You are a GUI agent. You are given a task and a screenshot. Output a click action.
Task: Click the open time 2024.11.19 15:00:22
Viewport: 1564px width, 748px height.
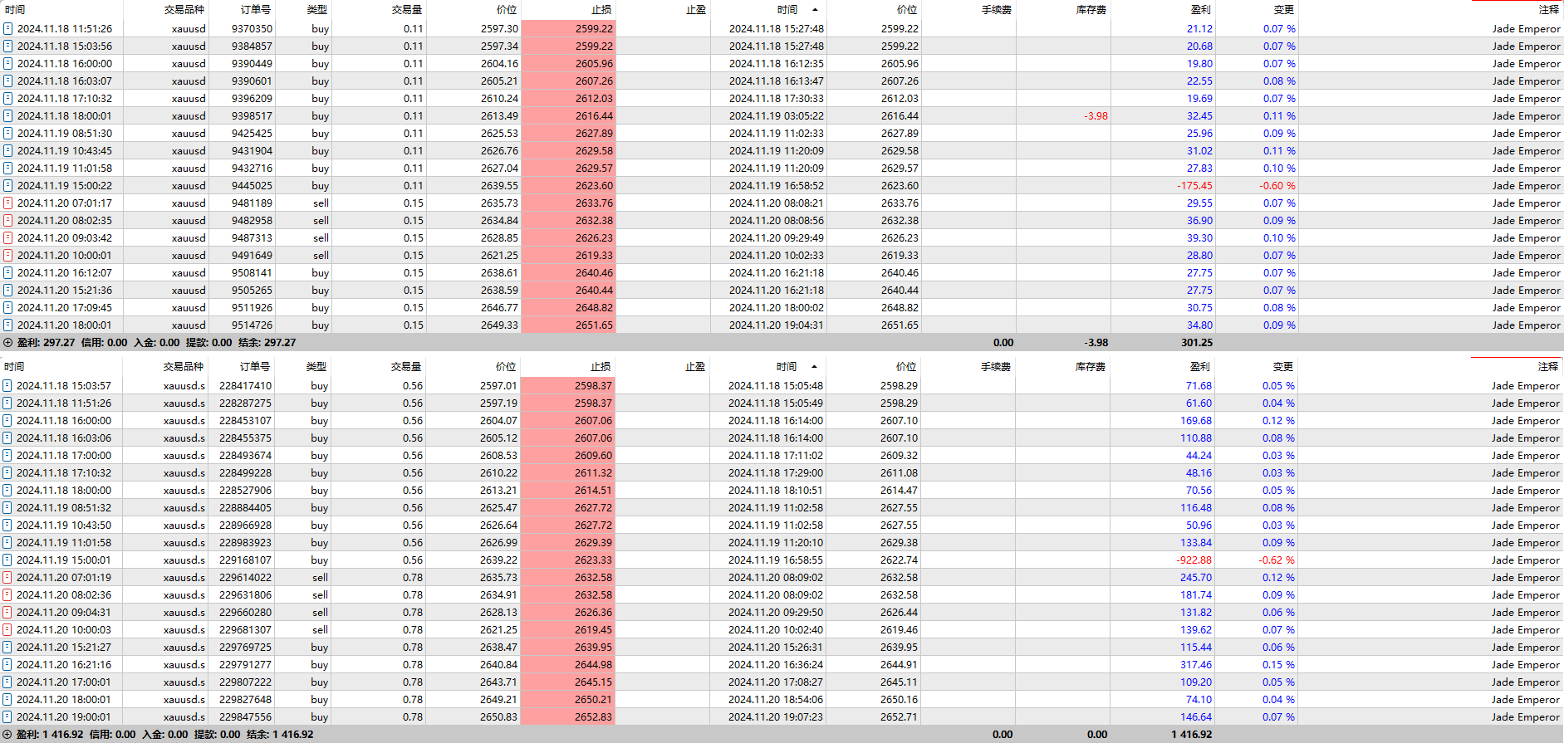click(x=65, y=186)
